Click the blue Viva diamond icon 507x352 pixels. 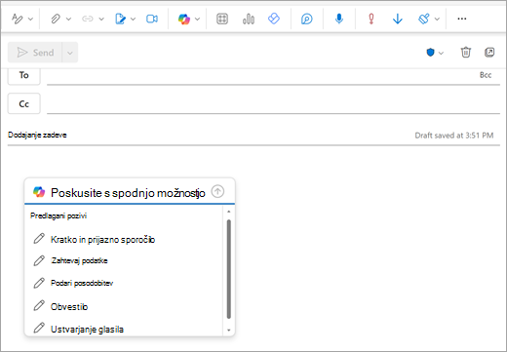coord(274,19)
